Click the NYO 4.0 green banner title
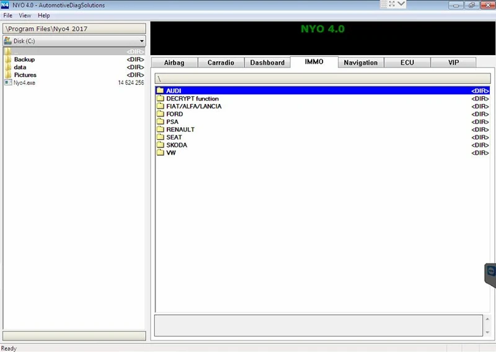 pyautogui.click(x=322, y=29)
